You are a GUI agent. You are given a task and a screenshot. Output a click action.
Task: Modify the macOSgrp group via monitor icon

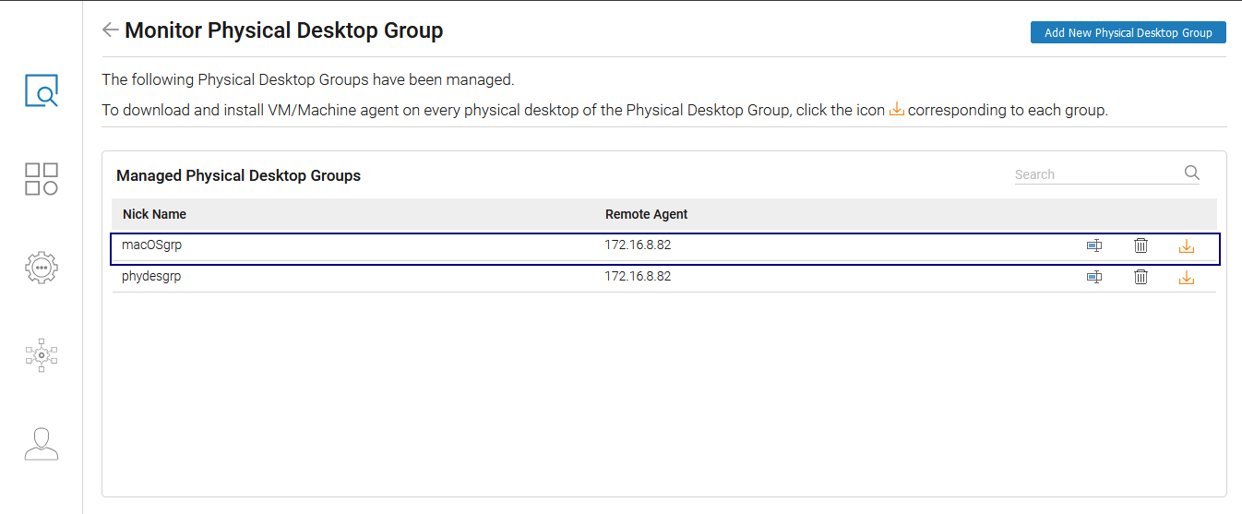[x=1094, y=245]
